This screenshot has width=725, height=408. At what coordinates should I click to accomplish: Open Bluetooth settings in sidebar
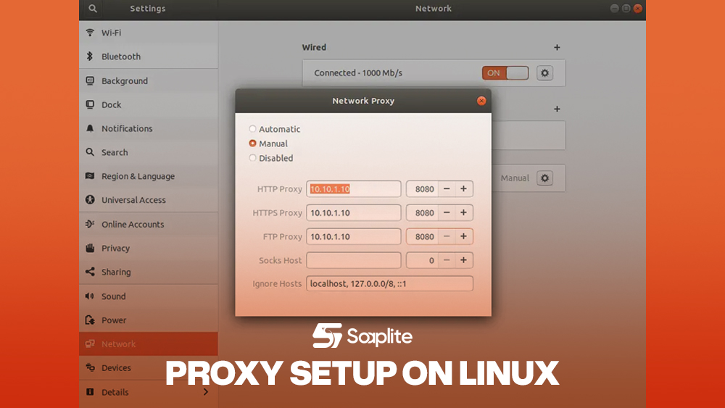[149, 57]
